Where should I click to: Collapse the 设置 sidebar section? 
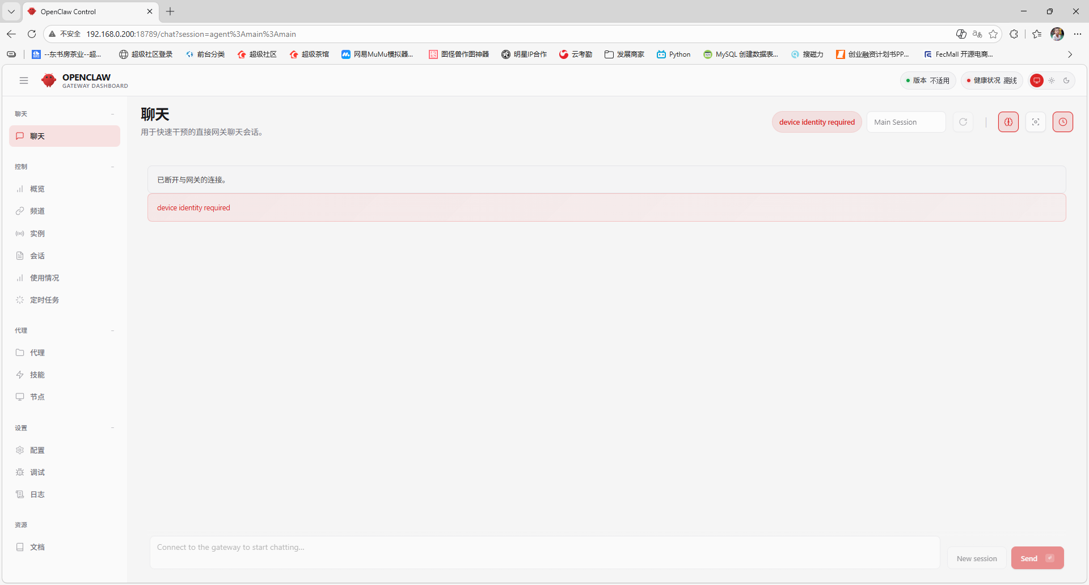pyautogui.click(x=112, y=428)
